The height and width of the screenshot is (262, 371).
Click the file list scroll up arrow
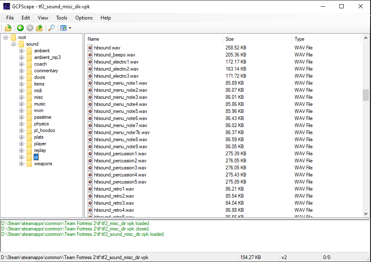[x=366, y=38]
